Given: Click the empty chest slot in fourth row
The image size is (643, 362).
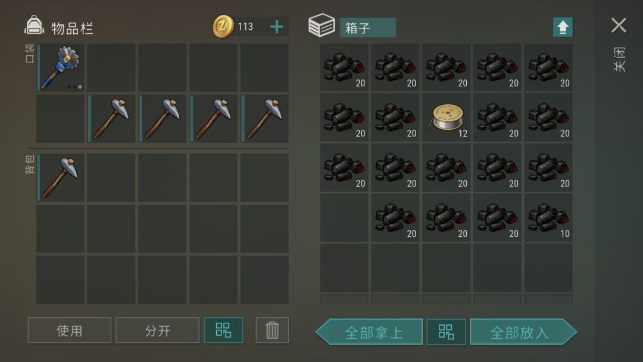Looking at the screenshot, I should pyautogui.click(x=344, y=218).
